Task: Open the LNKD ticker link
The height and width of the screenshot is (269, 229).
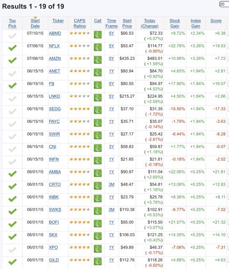Action: pyautogui.click(x=54, y=96)
